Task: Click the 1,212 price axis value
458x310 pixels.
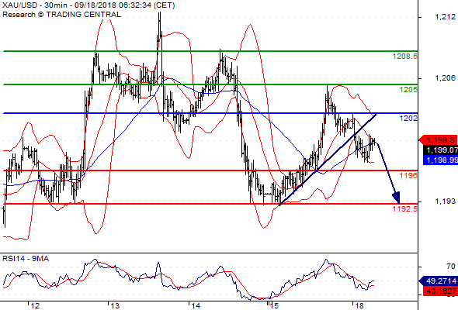Action: coord(445,17)
